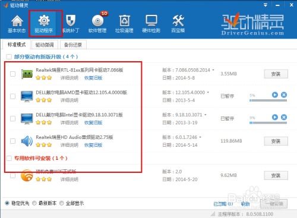Resume AMD显卡驱动 download play icon
The width and height of the screenshot is (297, 218).
click(275, 95)
